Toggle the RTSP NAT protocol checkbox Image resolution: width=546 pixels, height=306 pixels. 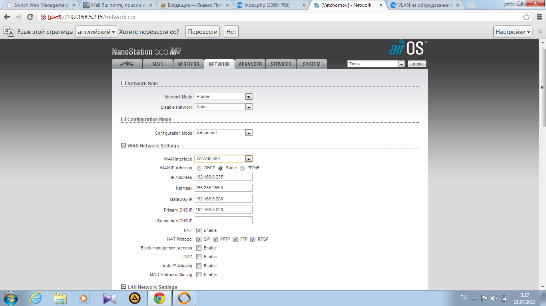pos(253,239)
